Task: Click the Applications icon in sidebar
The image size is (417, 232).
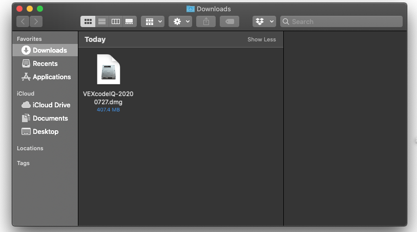Action: 26,77
